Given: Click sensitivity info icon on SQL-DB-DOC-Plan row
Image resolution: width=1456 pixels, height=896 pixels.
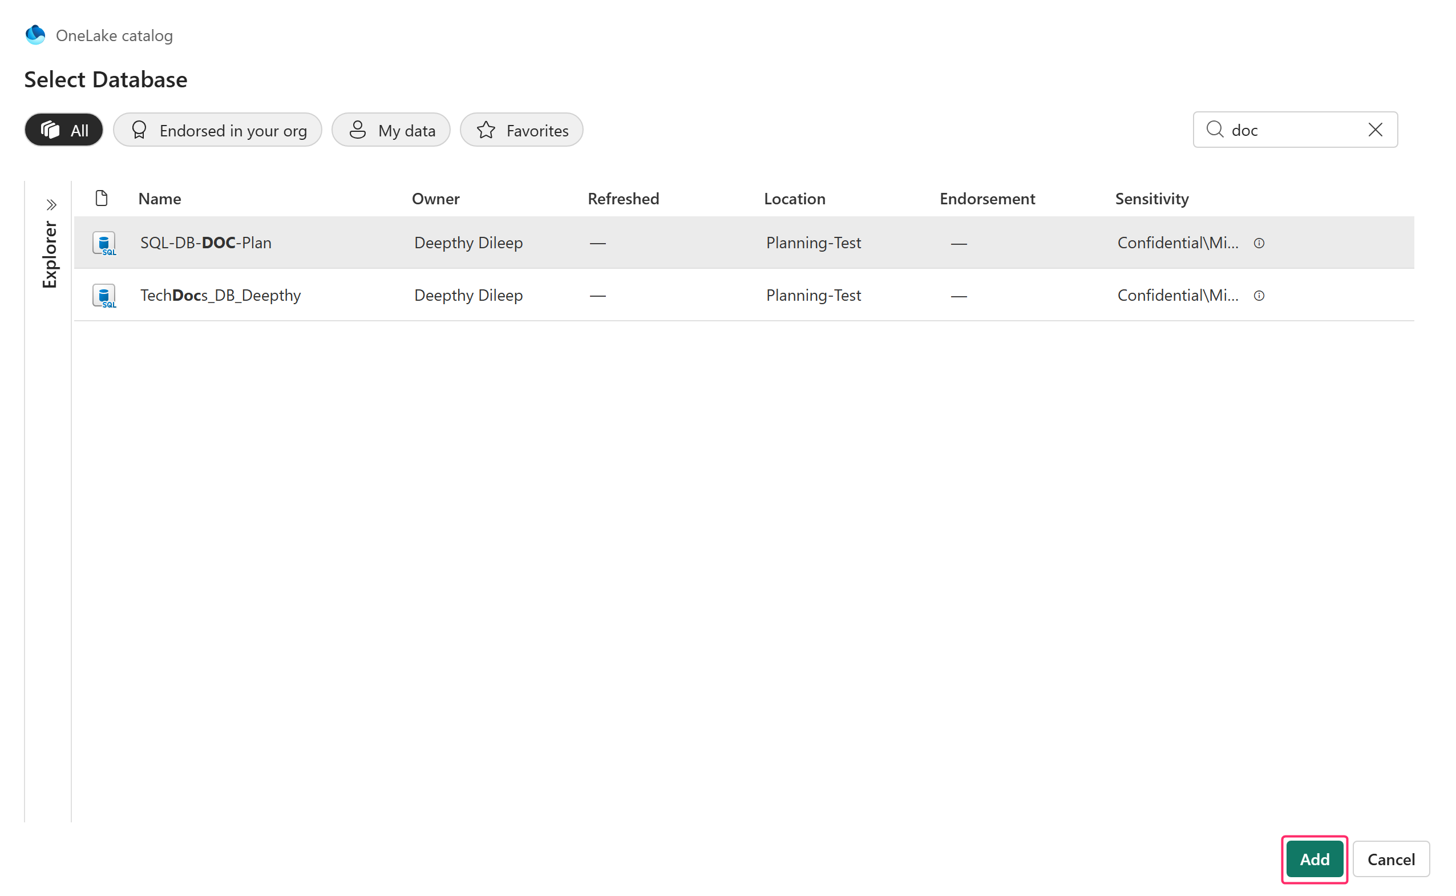Looking at the screenshot, I should [x=1259, y=243].
